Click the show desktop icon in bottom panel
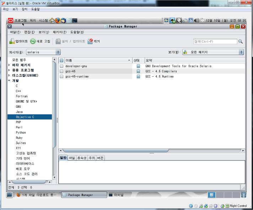The width and height of the screenshot is (253, 210). (x=10, y=195)
